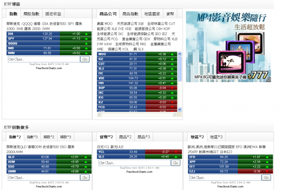
Task: Click the scroll up arrow of commodity list
Action: tap(180, 54)
